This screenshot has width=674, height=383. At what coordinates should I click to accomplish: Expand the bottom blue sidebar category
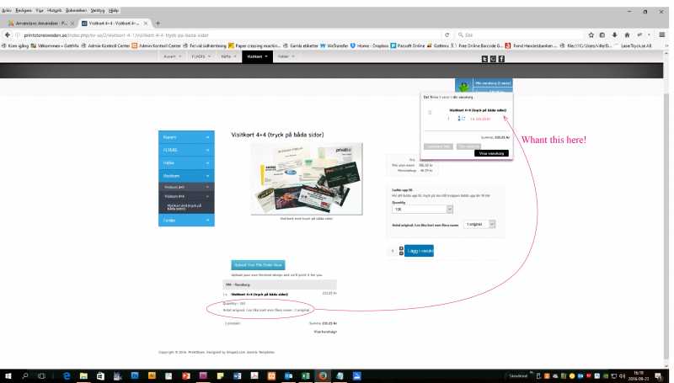click(x=186, y=221)
